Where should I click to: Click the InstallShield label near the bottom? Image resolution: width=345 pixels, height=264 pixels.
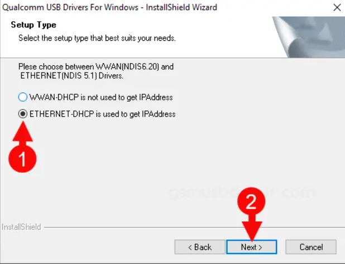coord(21,227)
